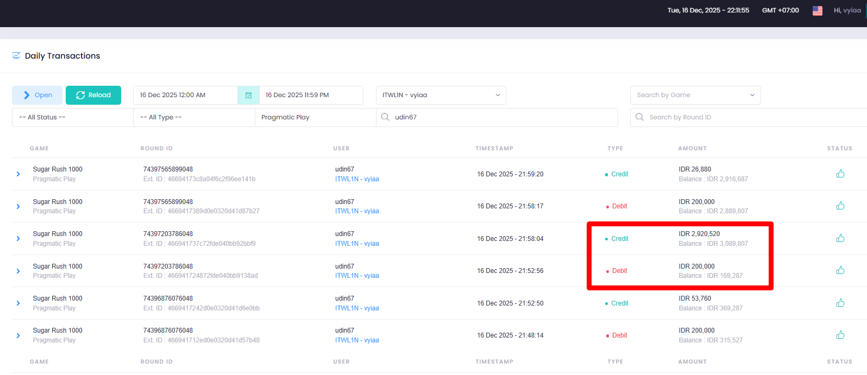The height and width of the screenshot is (375, 867).
Task: Click the top AMOUNT column header
Action: 693,148
